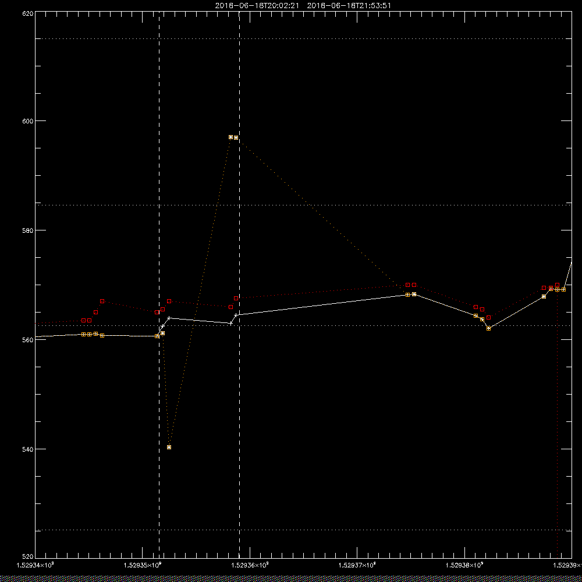The image size is (582, 582).
Task: Click the topmost horizontal dotted limit line
Action: pyautogui.click(x=303, y=38)
